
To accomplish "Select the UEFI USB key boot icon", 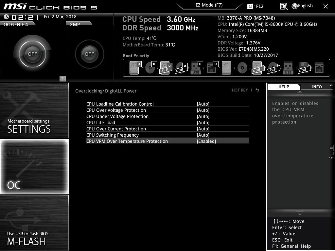I will pos(197,68).
